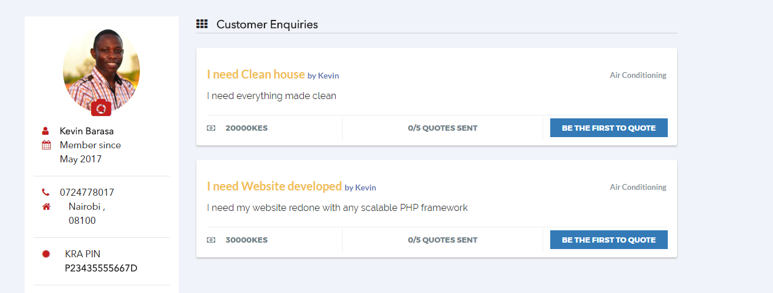The height and width of the screenshot is (293, 773).
Task: Click 'by Kevin' on Website developed enquiry
Action: [x=360, y=188]
